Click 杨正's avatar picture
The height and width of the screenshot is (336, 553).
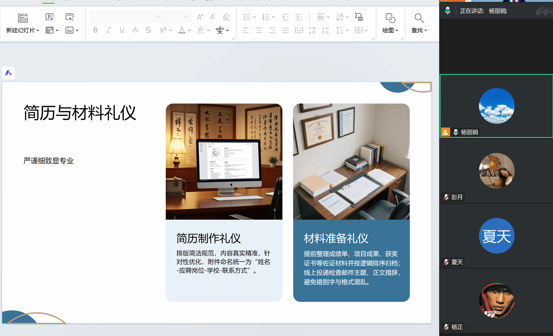coord(497,301)
